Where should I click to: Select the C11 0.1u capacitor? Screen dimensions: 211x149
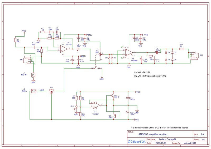coord(78,60)
